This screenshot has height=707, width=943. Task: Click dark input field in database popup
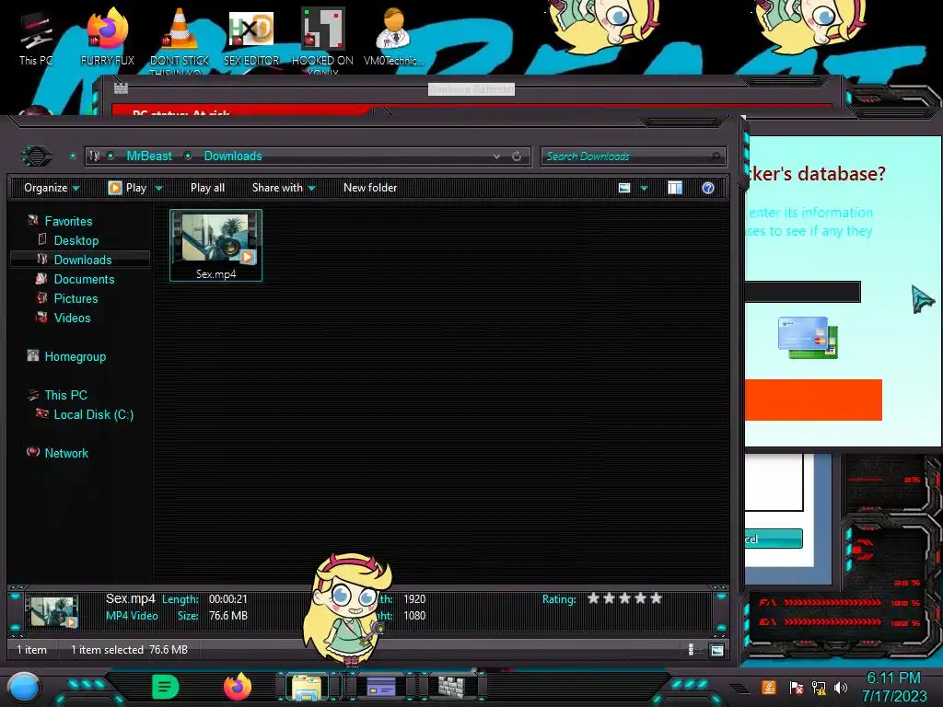pos(802,292)
